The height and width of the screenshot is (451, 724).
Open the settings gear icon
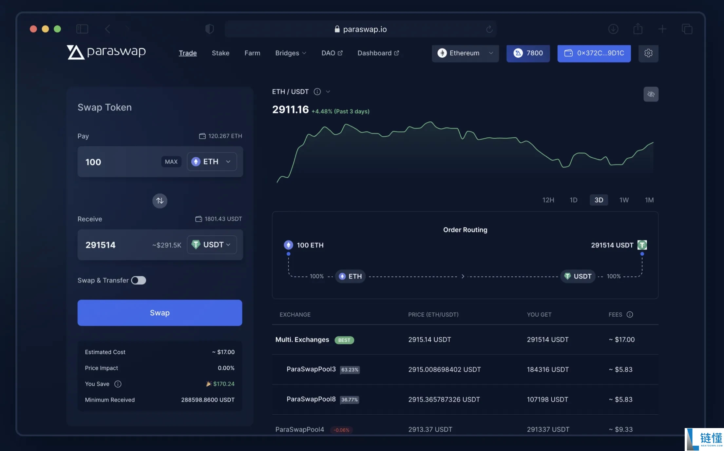648,53
